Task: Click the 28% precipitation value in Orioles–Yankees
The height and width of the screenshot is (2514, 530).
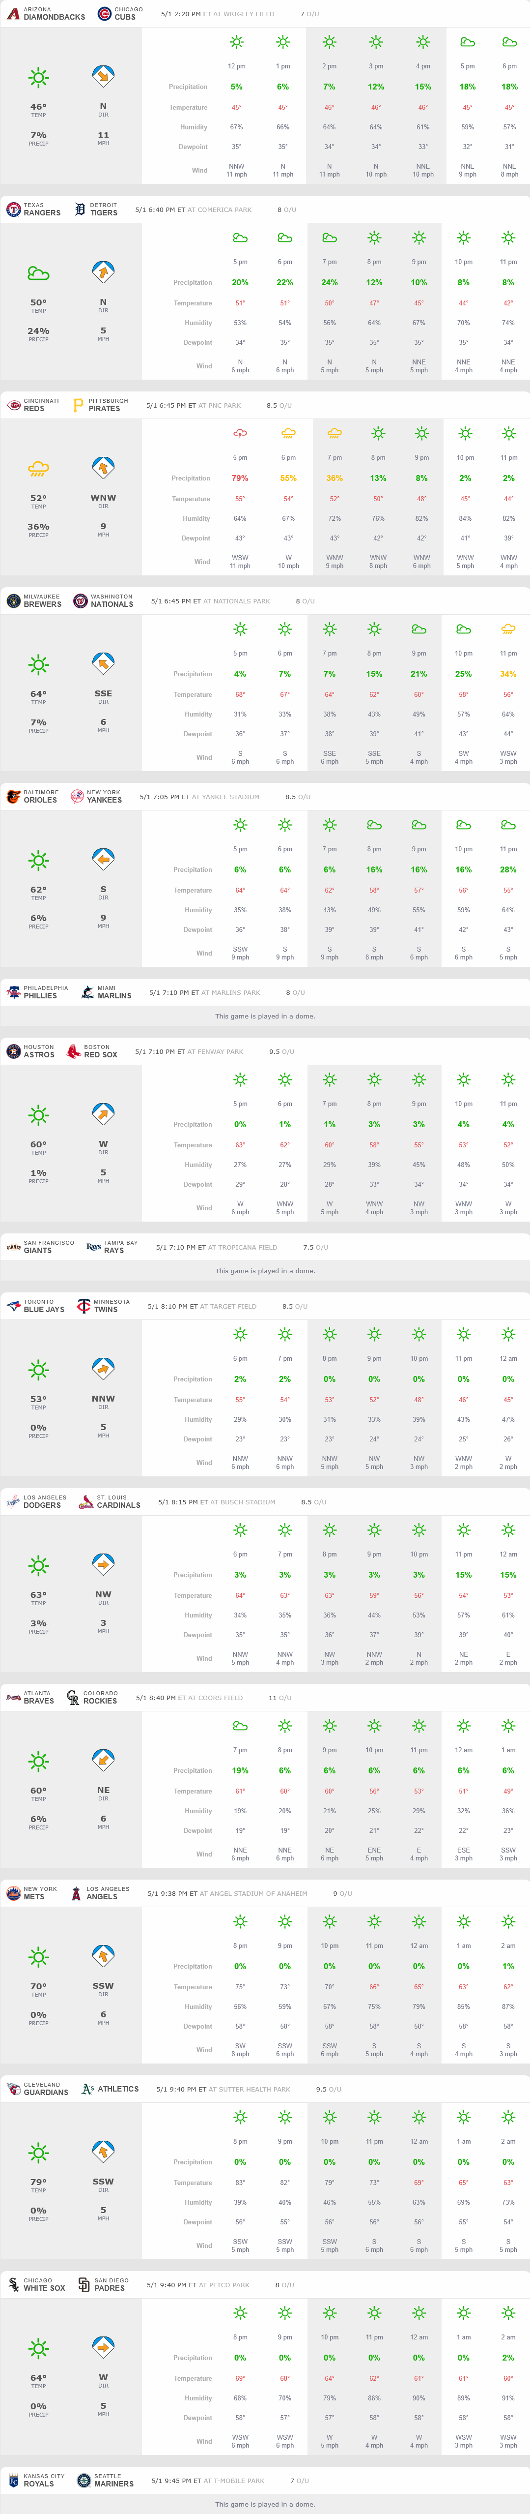Action: click(508, 869)
